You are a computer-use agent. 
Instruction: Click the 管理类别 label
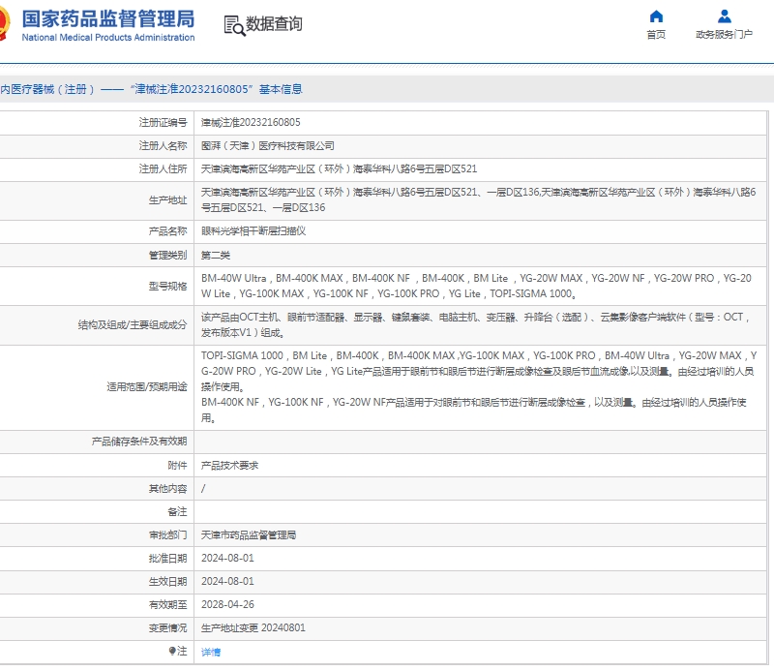pyautogui.click(x=167, y=255)
